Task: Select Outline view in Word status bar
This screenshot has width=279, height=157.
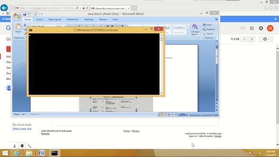Action: point(173,114)
